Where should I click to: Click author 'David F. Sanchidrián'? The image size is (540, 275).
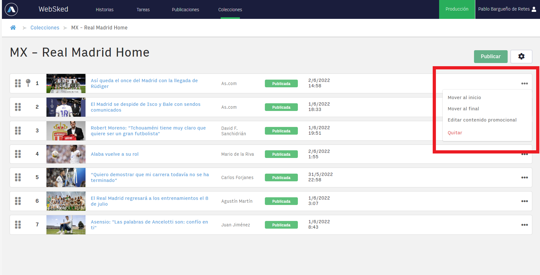pos(233,131)
